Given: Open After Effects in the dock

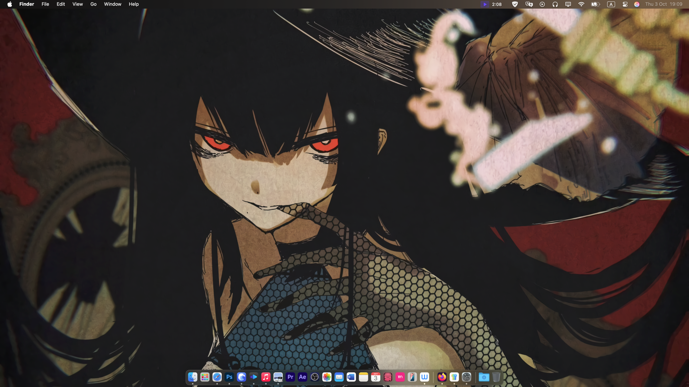Looking at the screenshot, I should point(302,377).
